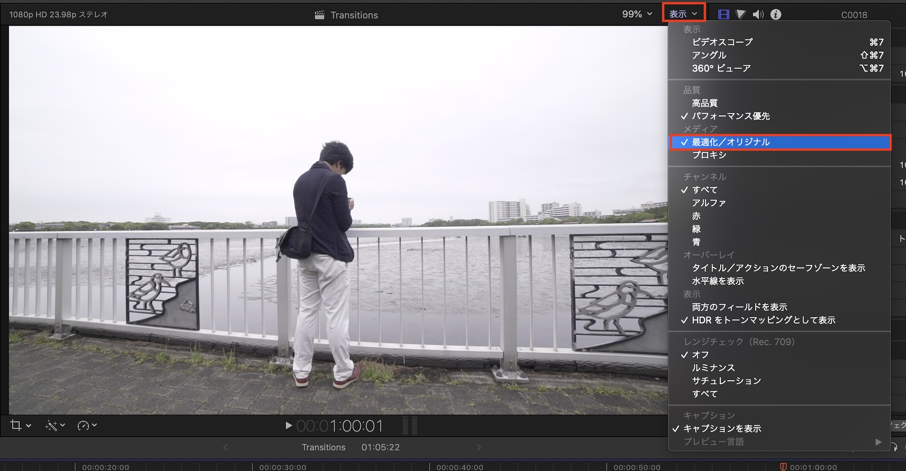Image resolution: width=906 pixels, height=471 pixels.
Task: Click the 01:05:22 duration text
Action: 381,447
